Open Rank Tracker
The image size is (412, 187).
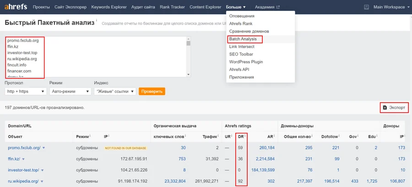point(172,7)
